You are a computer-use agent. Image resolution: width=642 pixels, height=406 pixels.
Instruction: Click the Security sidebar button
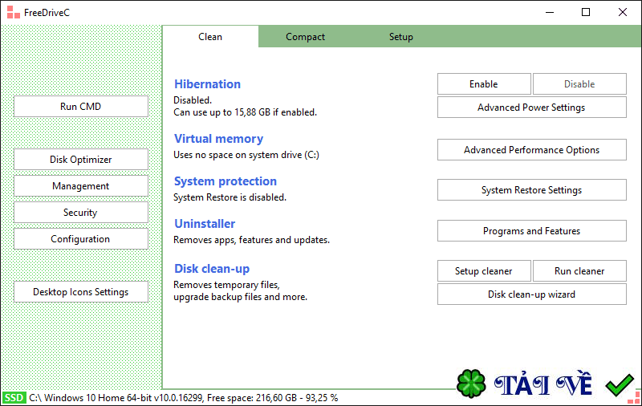pyautogui.click(x=81, y=213)
